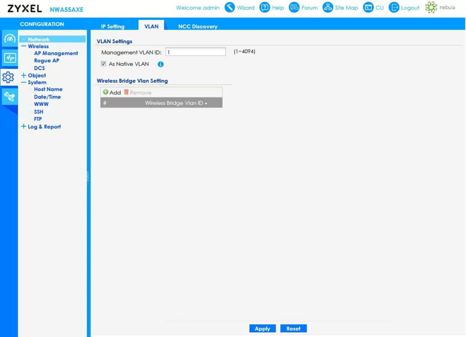Open the Site Map icon

[328, 7]
